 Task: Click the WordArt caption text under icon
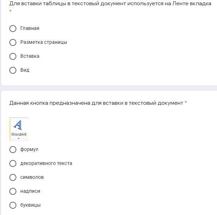coord(19,134)
